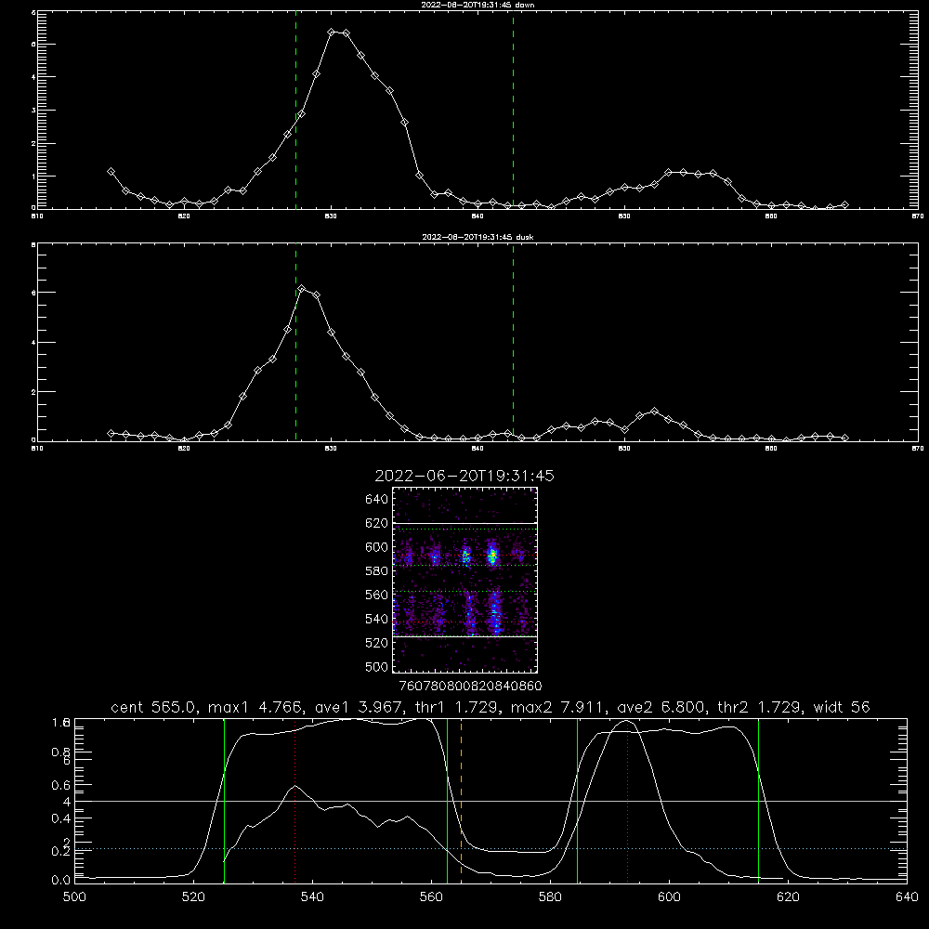929x929 pixels.
Task: Click the '760780800820840860' x-axis labels under image
Action: pos(470,687)
